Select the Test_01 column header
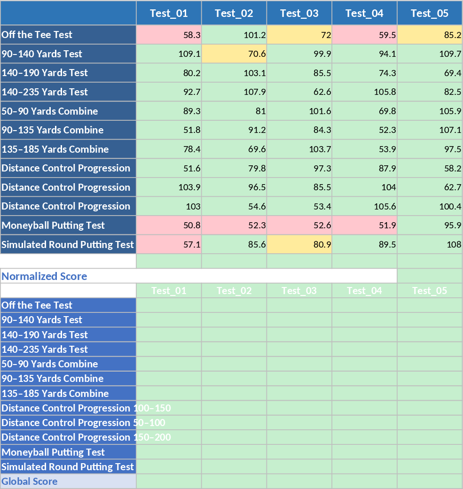Image resolution: width=463 pixels, height=489 pixels. pos(169,14)
